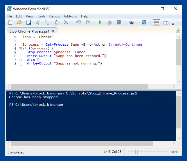This screenshot has height=161, width=187.
Task: Click the 100% zoom level text
Action: tap(174, 152)
